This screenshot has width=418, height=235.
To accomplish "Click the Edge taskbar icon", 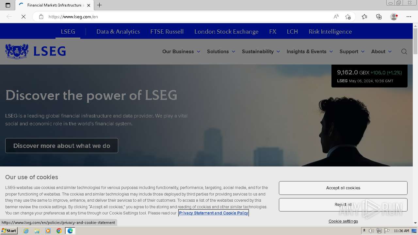I will pyautogui.click(x=70, y=231).
